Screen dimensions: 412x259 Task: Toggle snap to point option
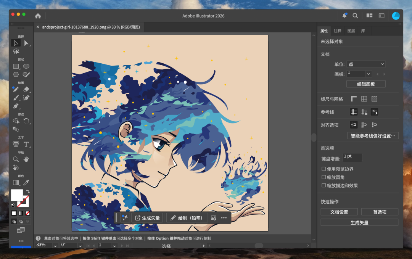coord(354,125)
